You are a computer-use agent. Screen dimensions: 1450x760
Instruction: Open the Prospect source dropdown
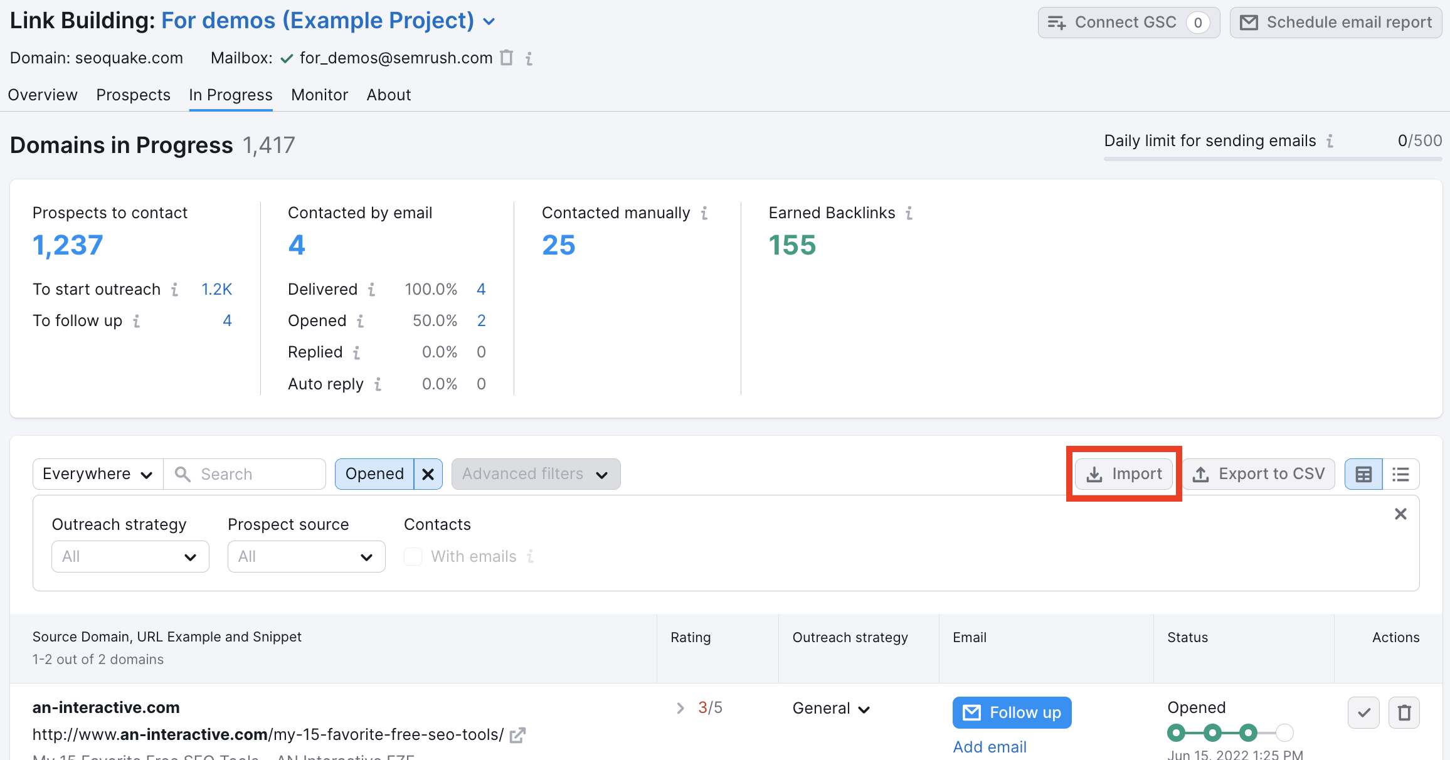[x=306, y=556]
